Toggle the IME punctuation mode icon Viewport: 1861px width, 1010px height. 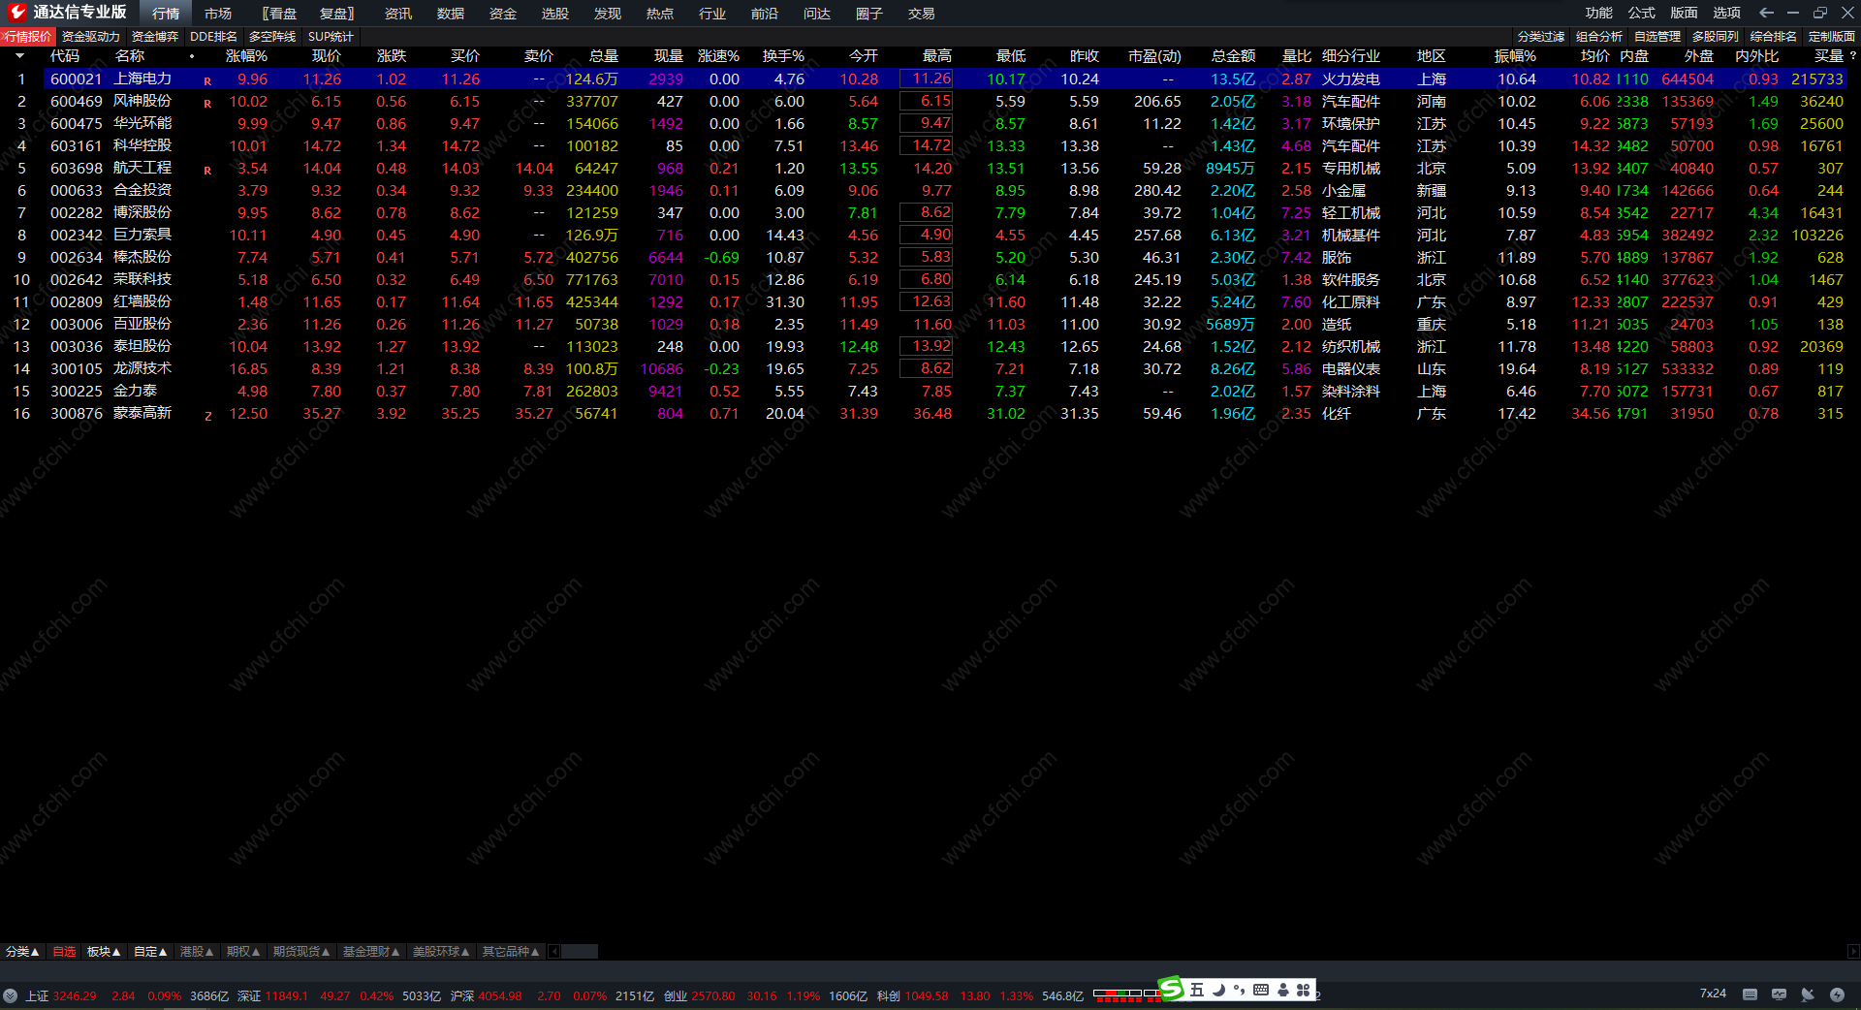[1240, 991]
